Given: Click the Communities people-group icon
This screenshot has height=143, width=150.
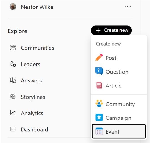Looking at the screenshot, I should 13,48.
